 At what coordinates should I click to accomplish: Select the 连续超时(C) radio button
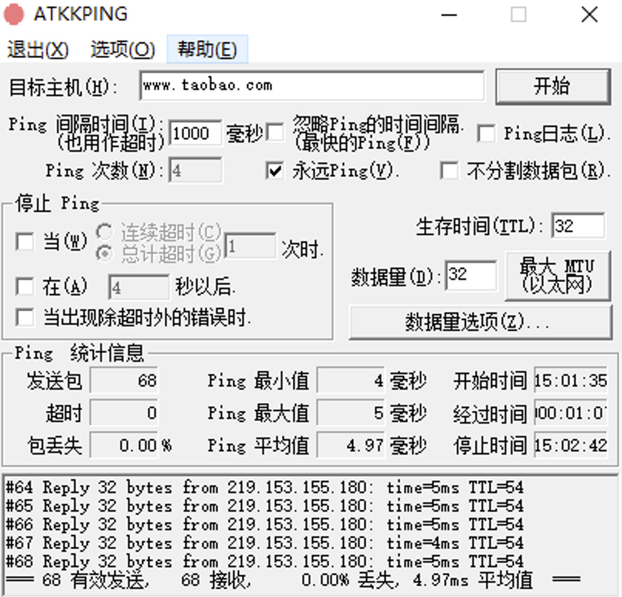click(x=104, y=232)
